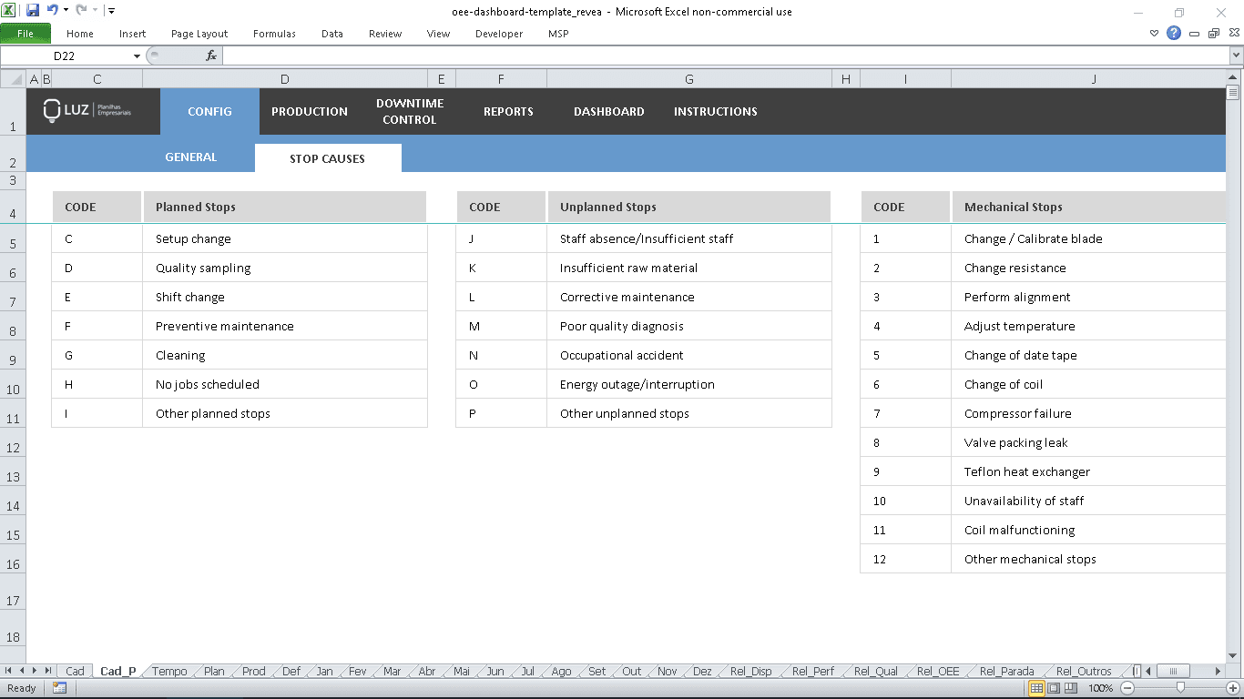Click the Undo icon

click(51, 9)
